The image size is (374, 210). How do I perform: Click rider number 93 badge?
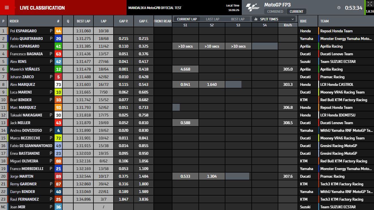pyautogui.click(x=58, y=107)
